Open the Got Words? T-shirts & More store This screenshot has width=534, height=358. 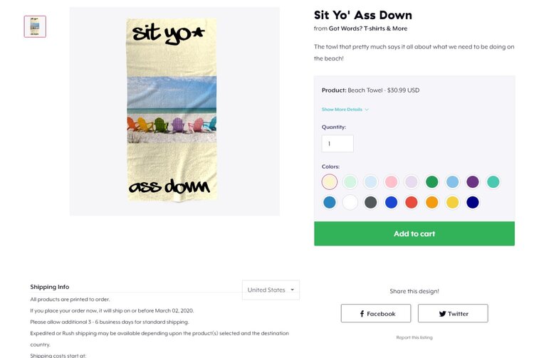(x=368, y=28)
